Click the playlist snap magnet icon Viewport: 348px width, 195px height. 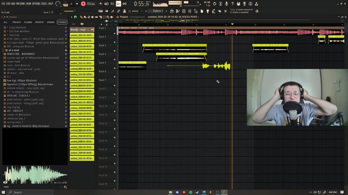click(x=75, y=17)
